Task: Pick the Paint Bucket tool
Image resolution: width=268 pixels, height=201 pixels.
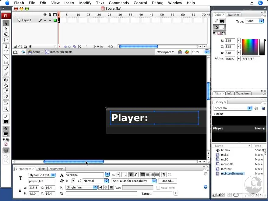Action: click(x=6, y=86)
